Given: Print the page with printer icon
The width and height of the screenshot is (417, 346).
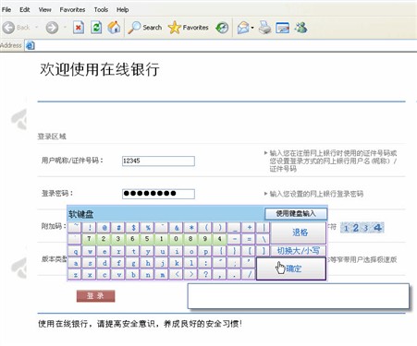Looking at the screenshot, I should pos(264,28).
